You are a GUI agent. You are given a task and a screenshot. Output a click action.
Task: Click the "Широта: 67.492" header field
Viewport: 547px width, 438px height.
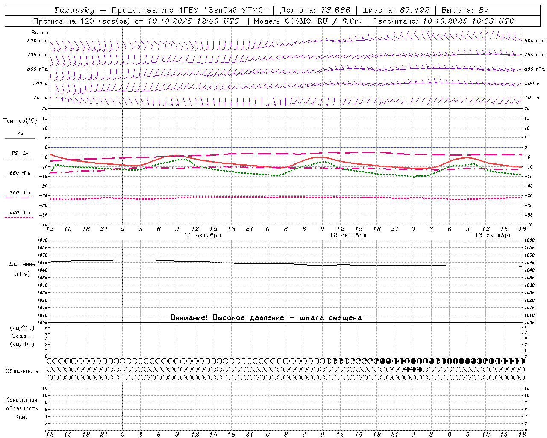pyautogui.click(x=396, y=10)
